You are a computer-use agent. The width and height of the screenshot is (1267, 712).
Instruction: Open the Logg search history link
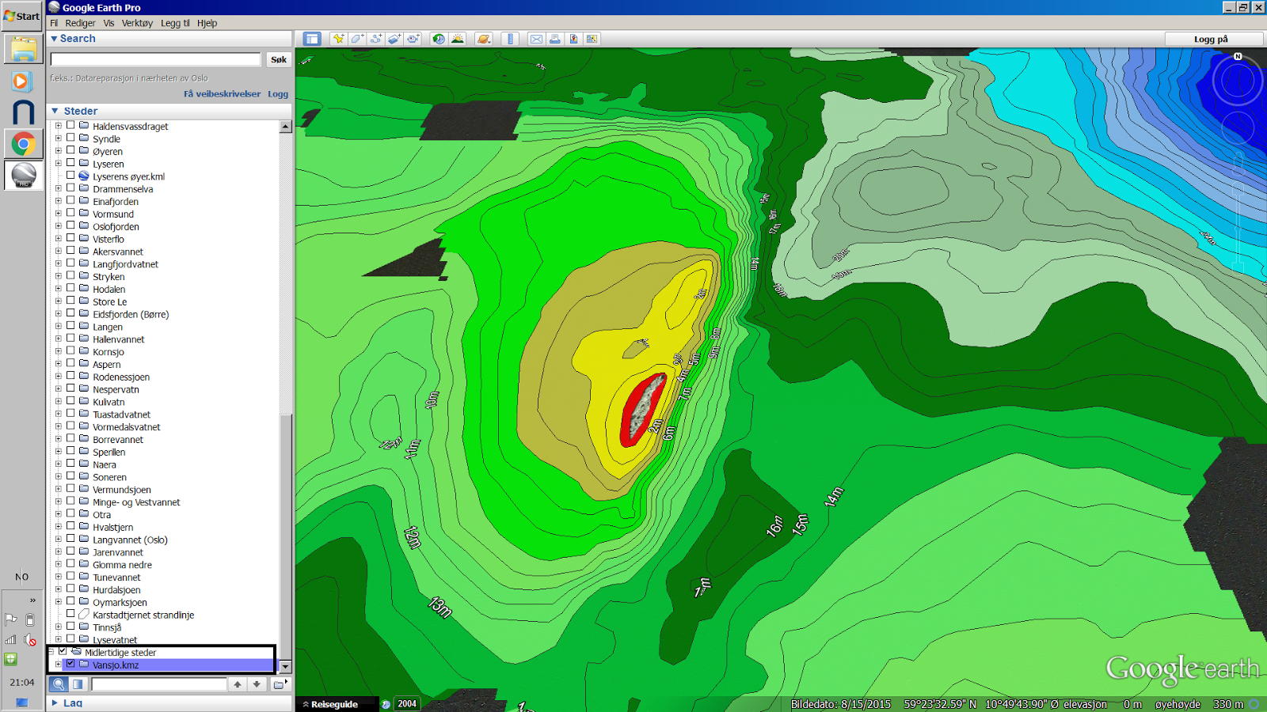point(278,93)
